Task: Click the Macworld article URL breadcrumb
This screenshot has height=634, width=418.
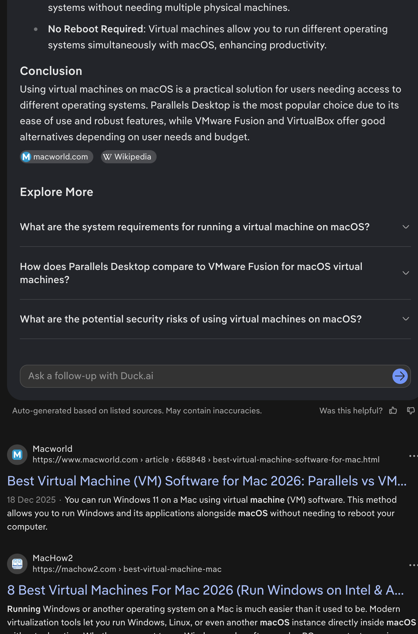Action: click(206, 460)
